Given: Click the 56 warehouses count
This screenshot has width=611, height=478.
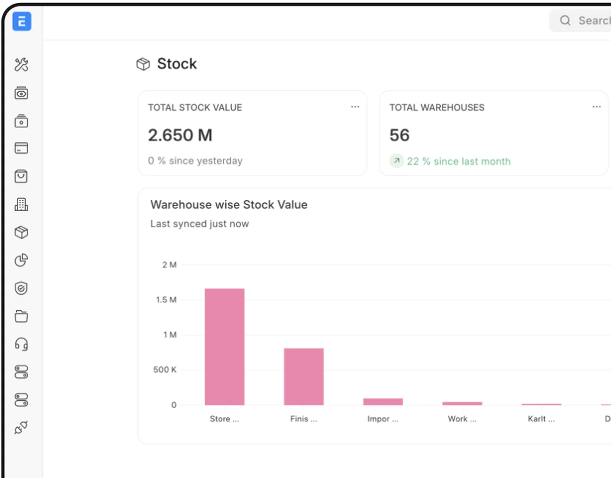Looking at the screenshot, I should 399,135.
